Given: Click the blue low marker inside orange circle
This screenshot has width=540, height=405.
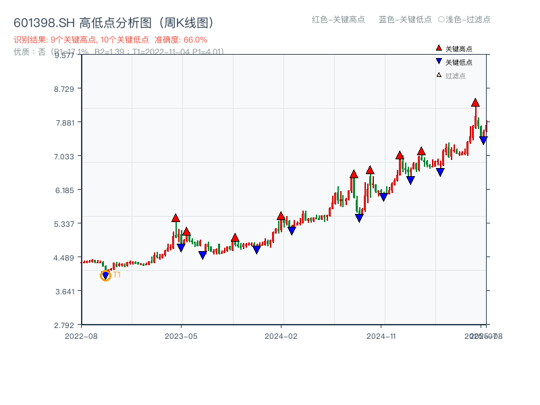Looking at the screenshot, I should 105,275.
